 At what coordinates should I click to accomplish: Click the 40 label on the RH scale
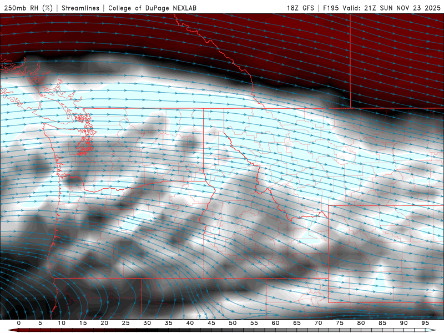(190, 323)
